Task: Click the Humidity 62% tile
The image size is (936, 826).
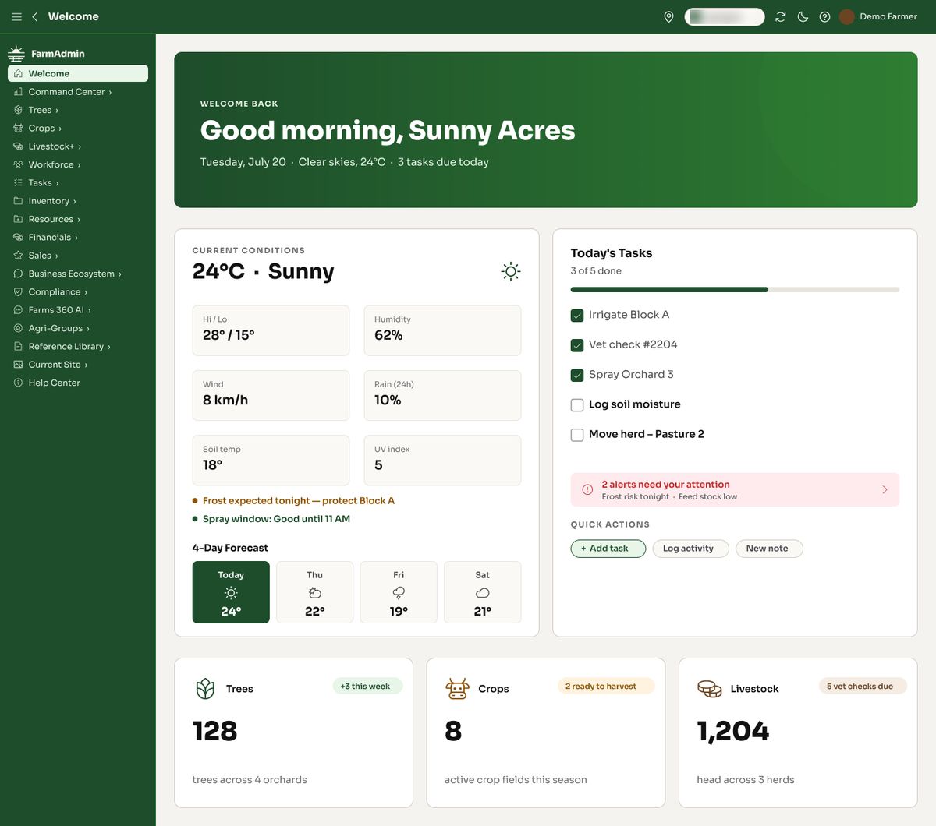Action: (442, 330)
